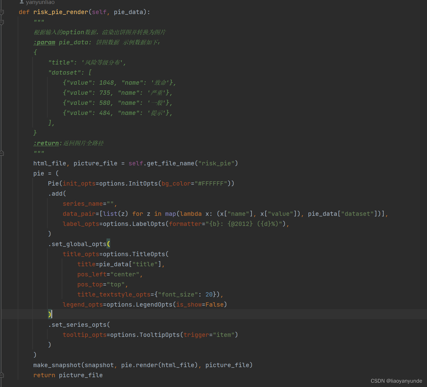Click the :param tag in the docstring
This screenshot has width=427, height=387.
pos(44,42)
